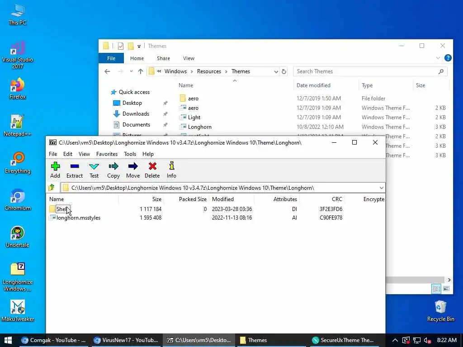Refresh the Themes folder in Explorer
The image size is (463, 347).
[x=284, y=71]
